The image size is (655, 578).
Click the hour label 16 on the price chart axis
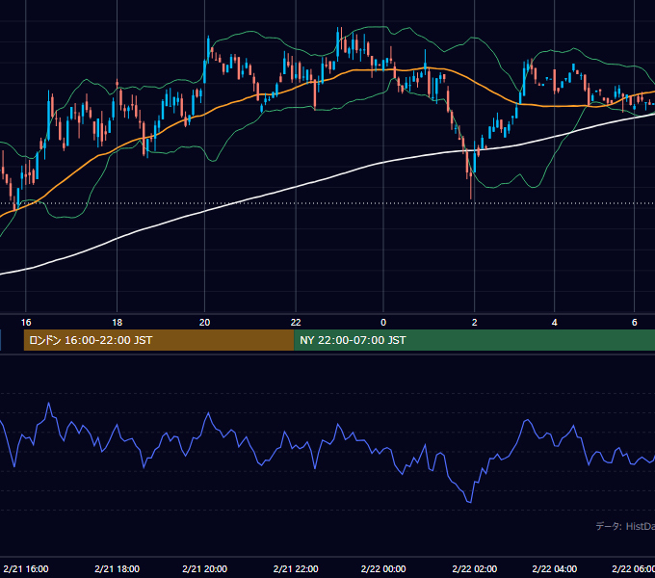[26, 323]
